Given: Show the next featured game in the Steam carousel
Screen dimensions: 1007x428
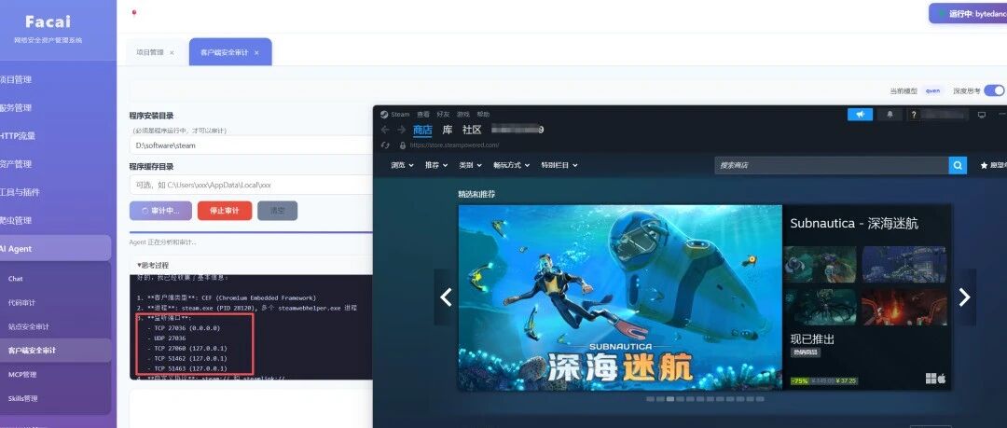Looking at the screenshot, I should coord(964,297).
